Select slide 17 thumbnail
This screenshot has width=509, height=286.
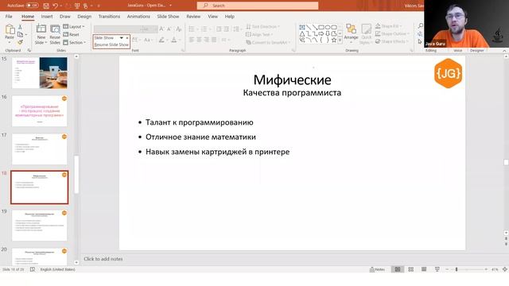(40, 149)
